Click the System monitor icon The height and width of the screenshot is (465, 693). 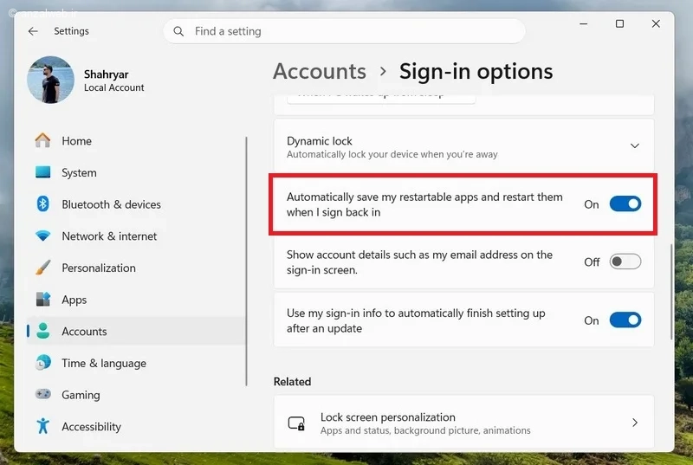[42, 172]
